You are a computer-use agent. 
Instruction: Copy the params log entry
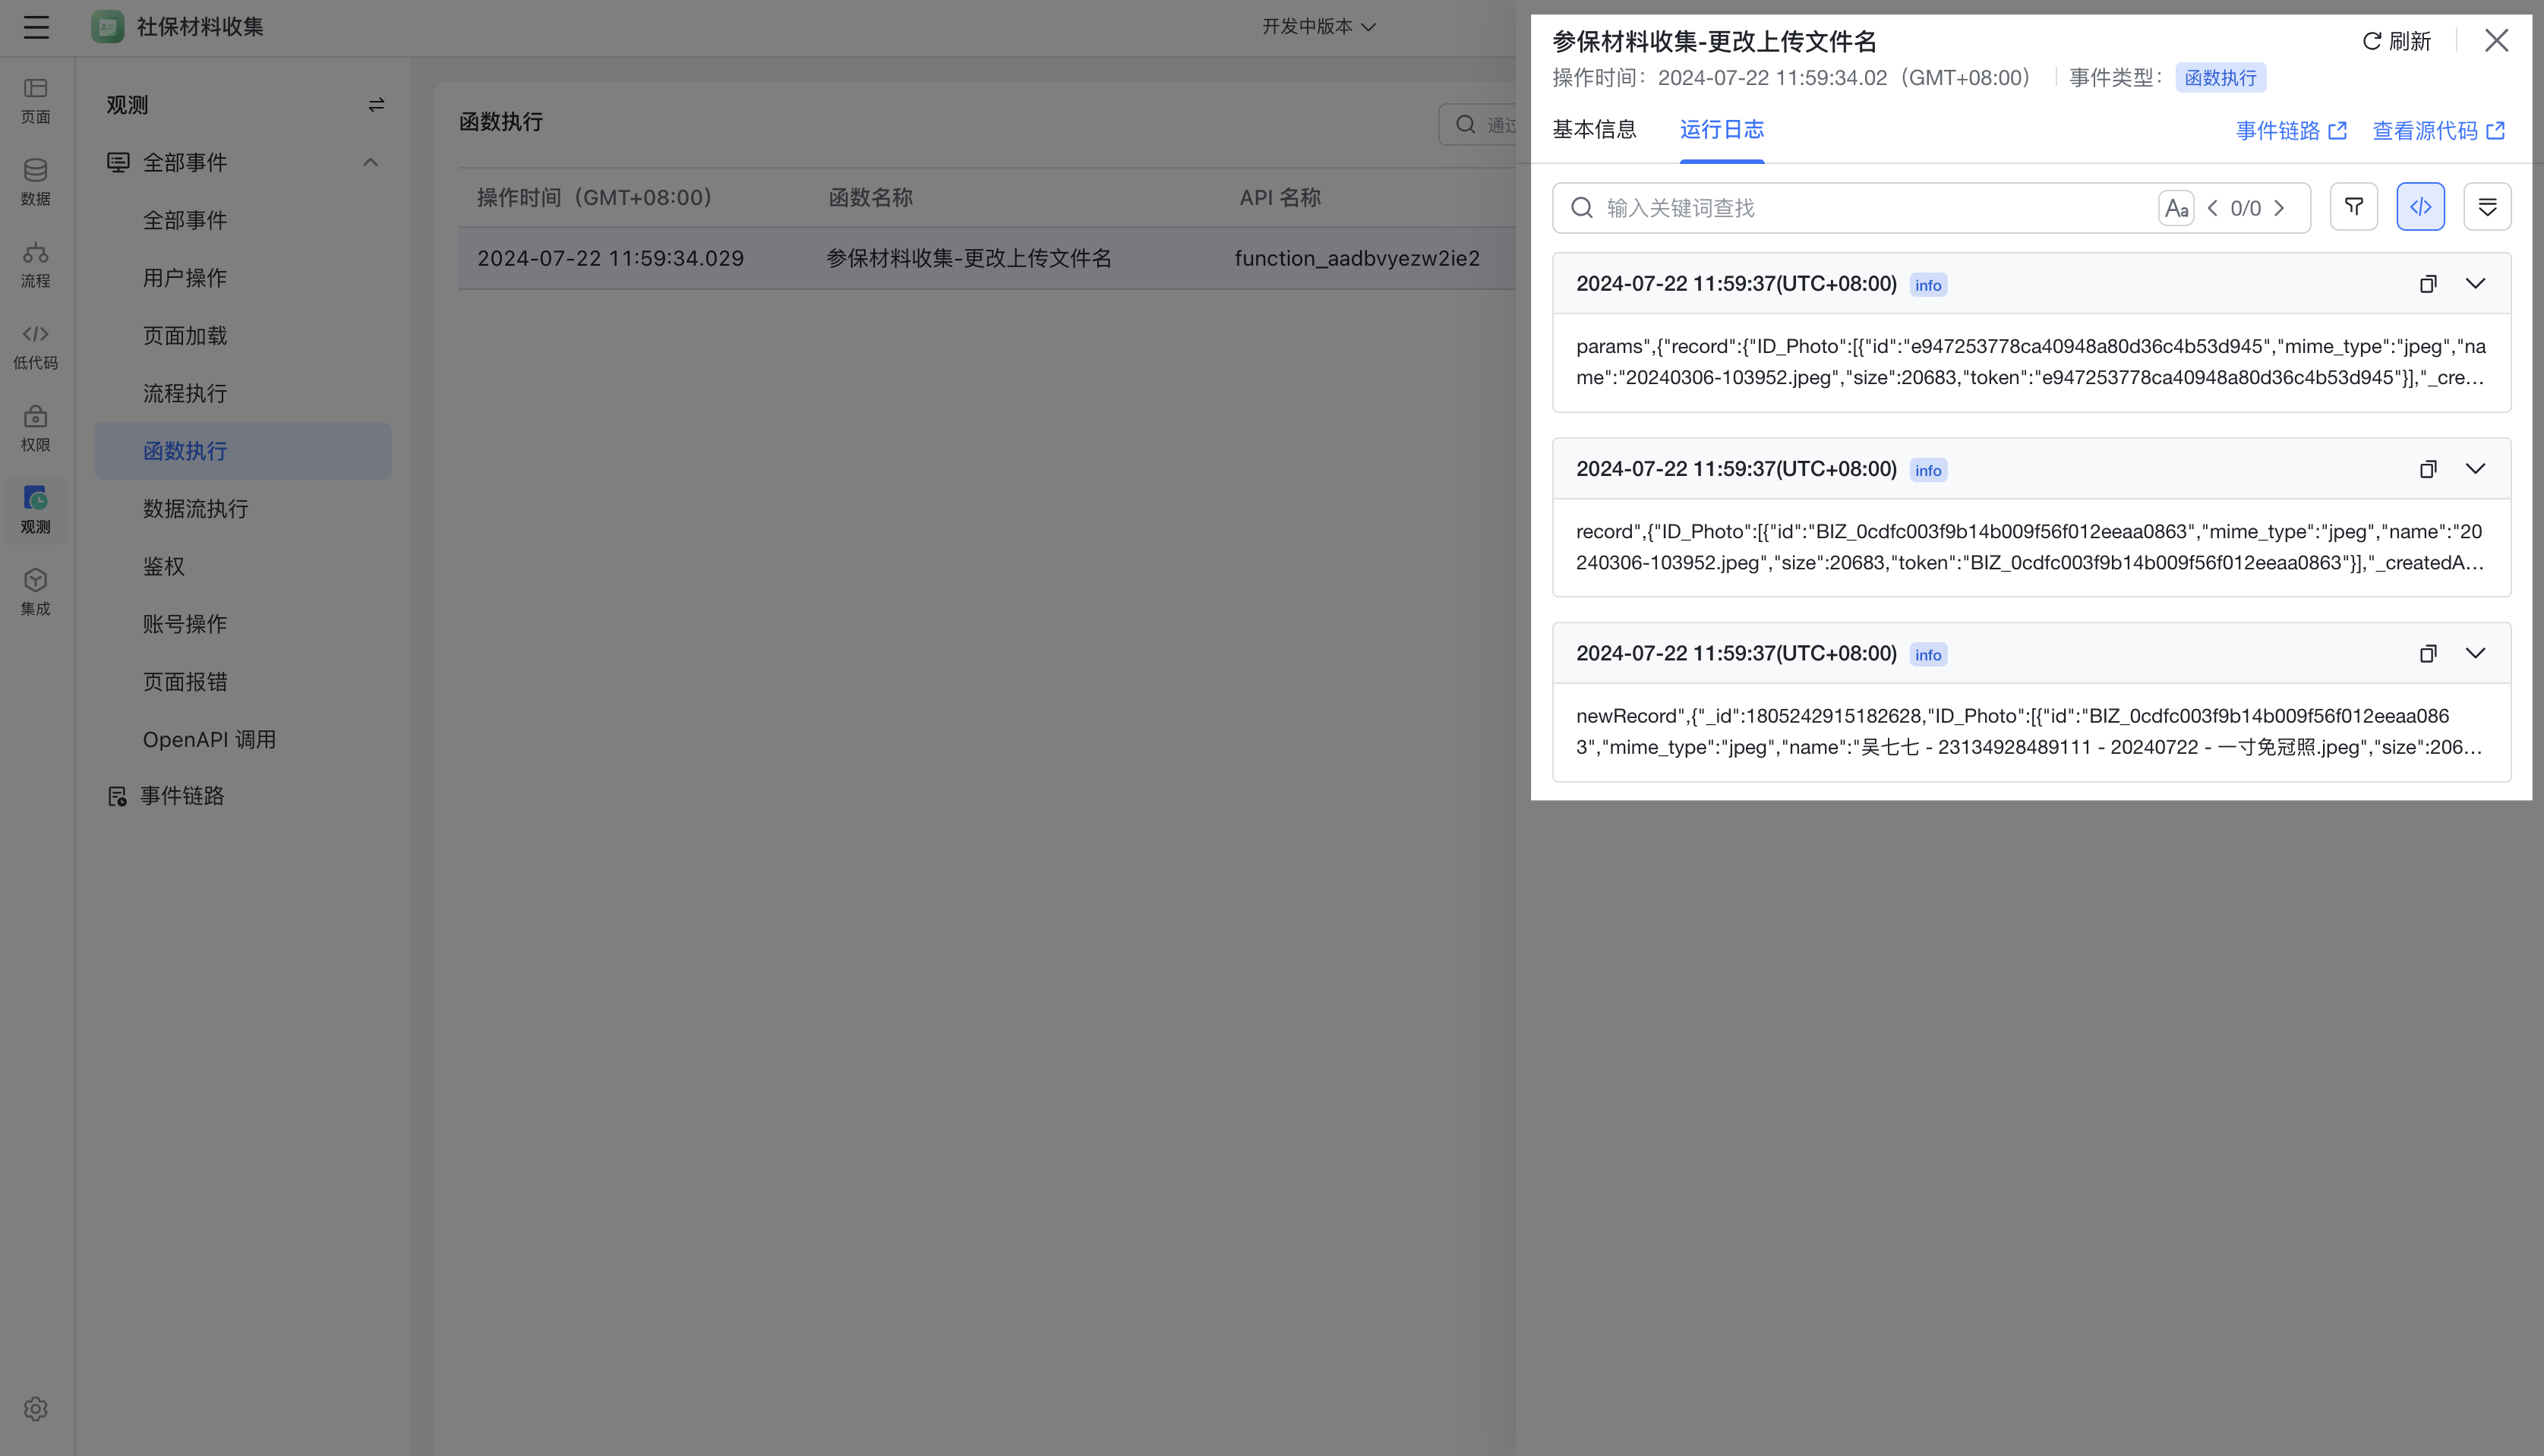(x=2428, y=284)
